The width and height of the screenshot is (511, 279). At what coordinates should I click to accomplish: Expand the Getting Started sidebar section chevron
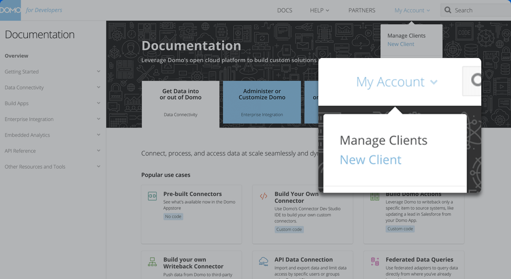coord(99,71)
